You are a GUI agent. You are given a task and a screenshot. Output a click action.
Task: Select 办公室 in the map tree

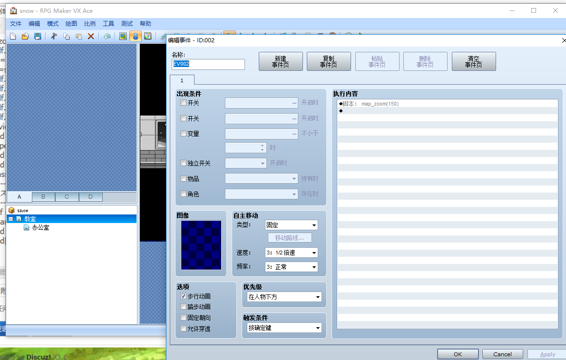pyautogui.click(x=40, y=227)
